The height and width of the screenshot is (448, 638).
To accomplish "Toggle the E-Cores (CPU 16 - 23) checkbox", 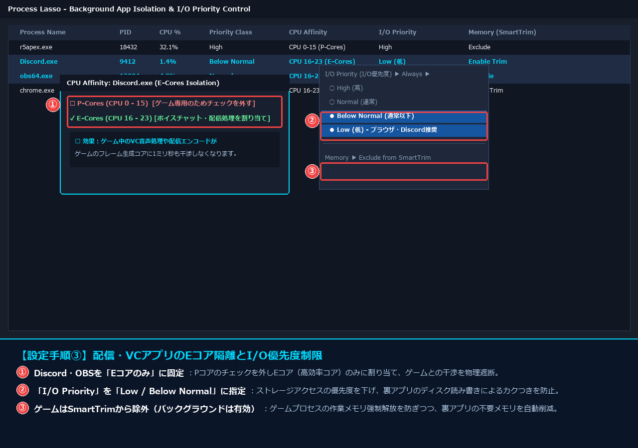I will pos(72,118).
